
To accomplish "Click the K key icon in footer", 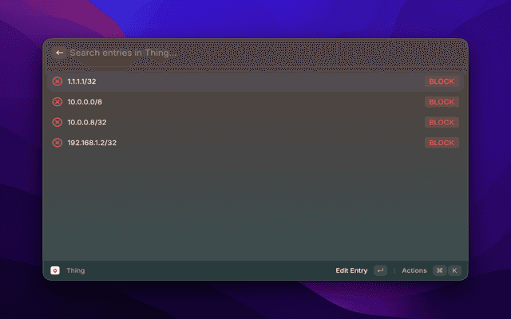I will [x=454, y=270].
